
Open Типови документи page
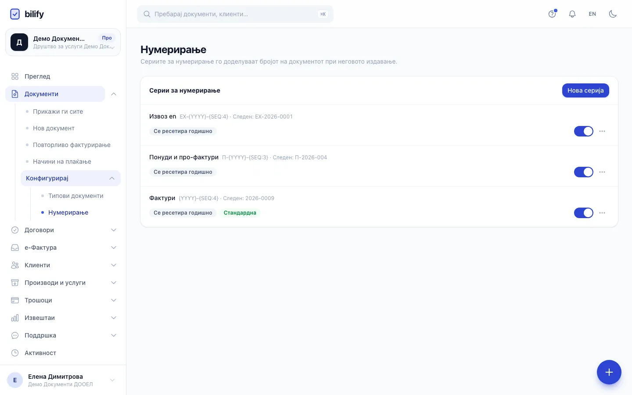[76, 196]
